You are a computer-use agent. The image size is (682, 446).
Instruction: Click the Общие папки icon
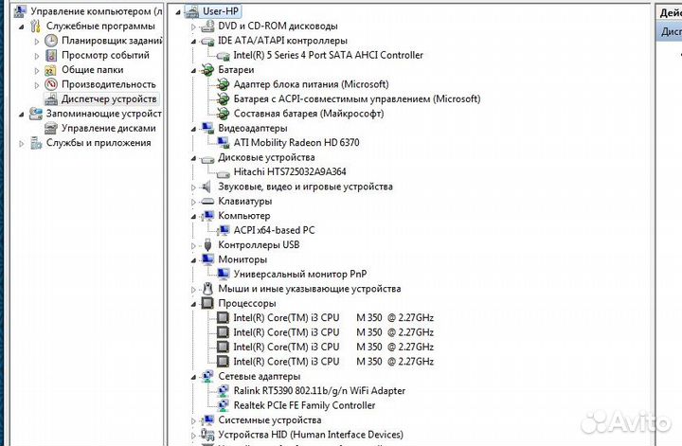click(x=51, y=70)
